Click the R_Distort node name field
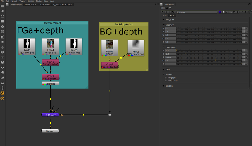This screenshot has height=146, width=252. click(x=196, y=12)
